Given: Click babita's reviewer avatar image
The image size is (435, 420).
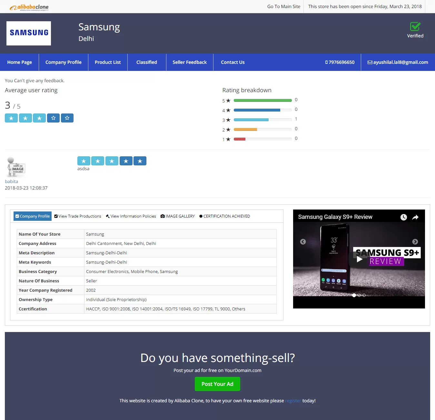Looking at the screenshot, I should [16, 167].
